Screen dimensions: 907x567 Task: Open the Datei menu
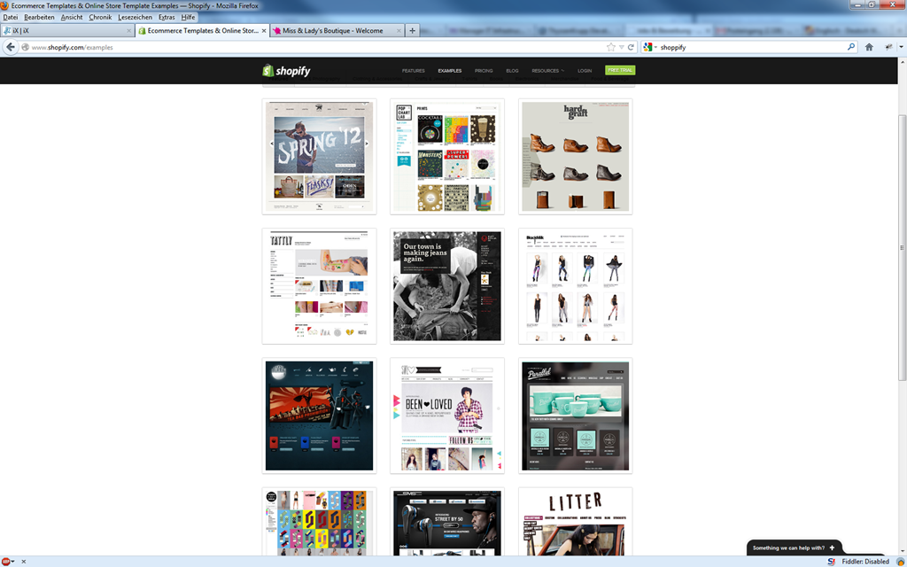point(11,18)
